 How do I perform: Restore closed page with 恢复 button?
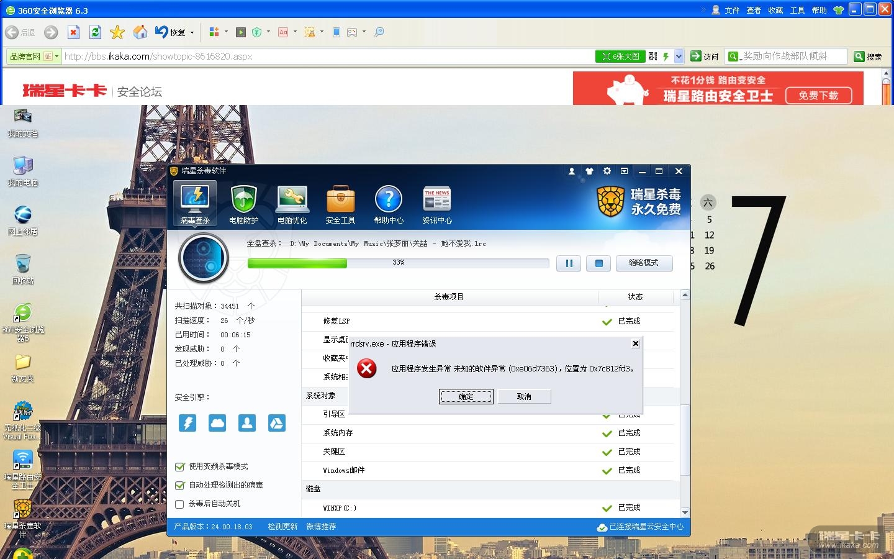(x=170, y=32)
